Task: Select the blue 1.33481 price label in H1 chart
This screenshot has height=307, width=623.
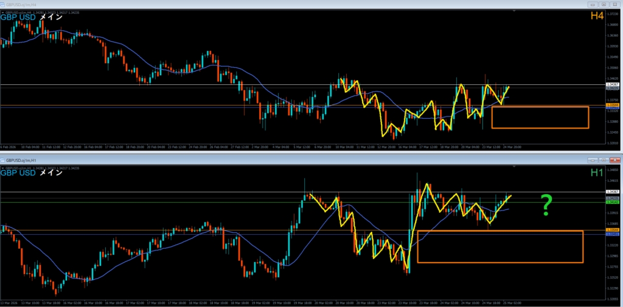Action: [611, 235]
